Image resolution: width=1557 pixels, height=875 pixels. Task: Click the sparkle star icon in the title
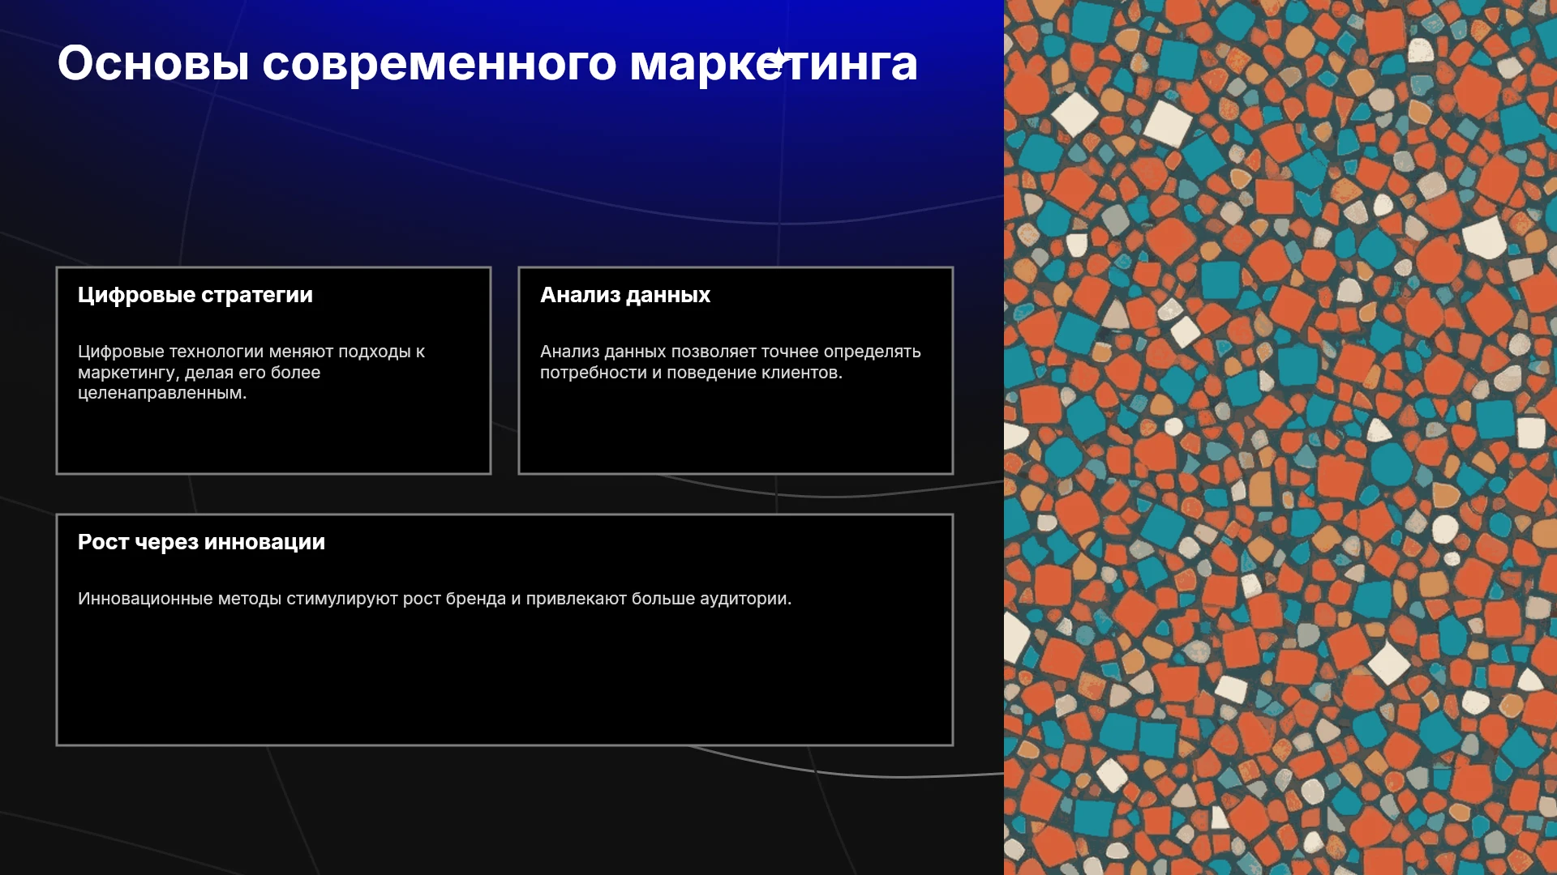point(778,59)
